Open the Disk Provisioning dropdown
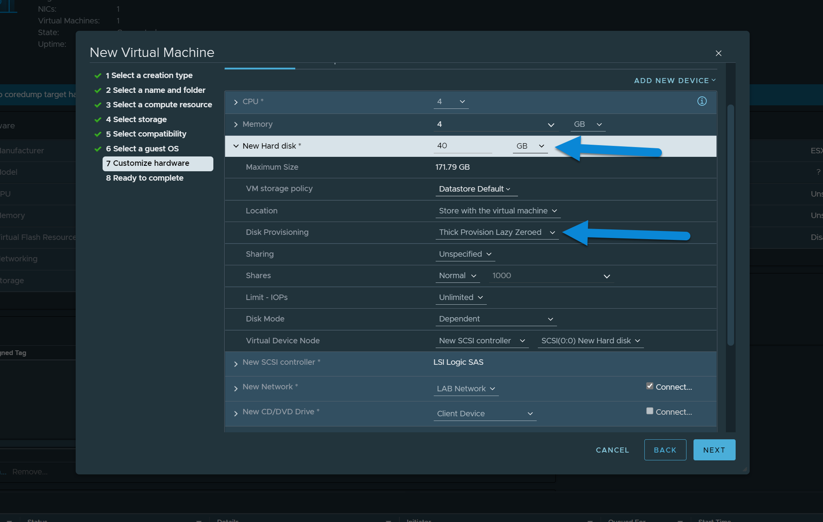This screenshot has height=522, width=823. pyautogui.click(x=497, y=233)
